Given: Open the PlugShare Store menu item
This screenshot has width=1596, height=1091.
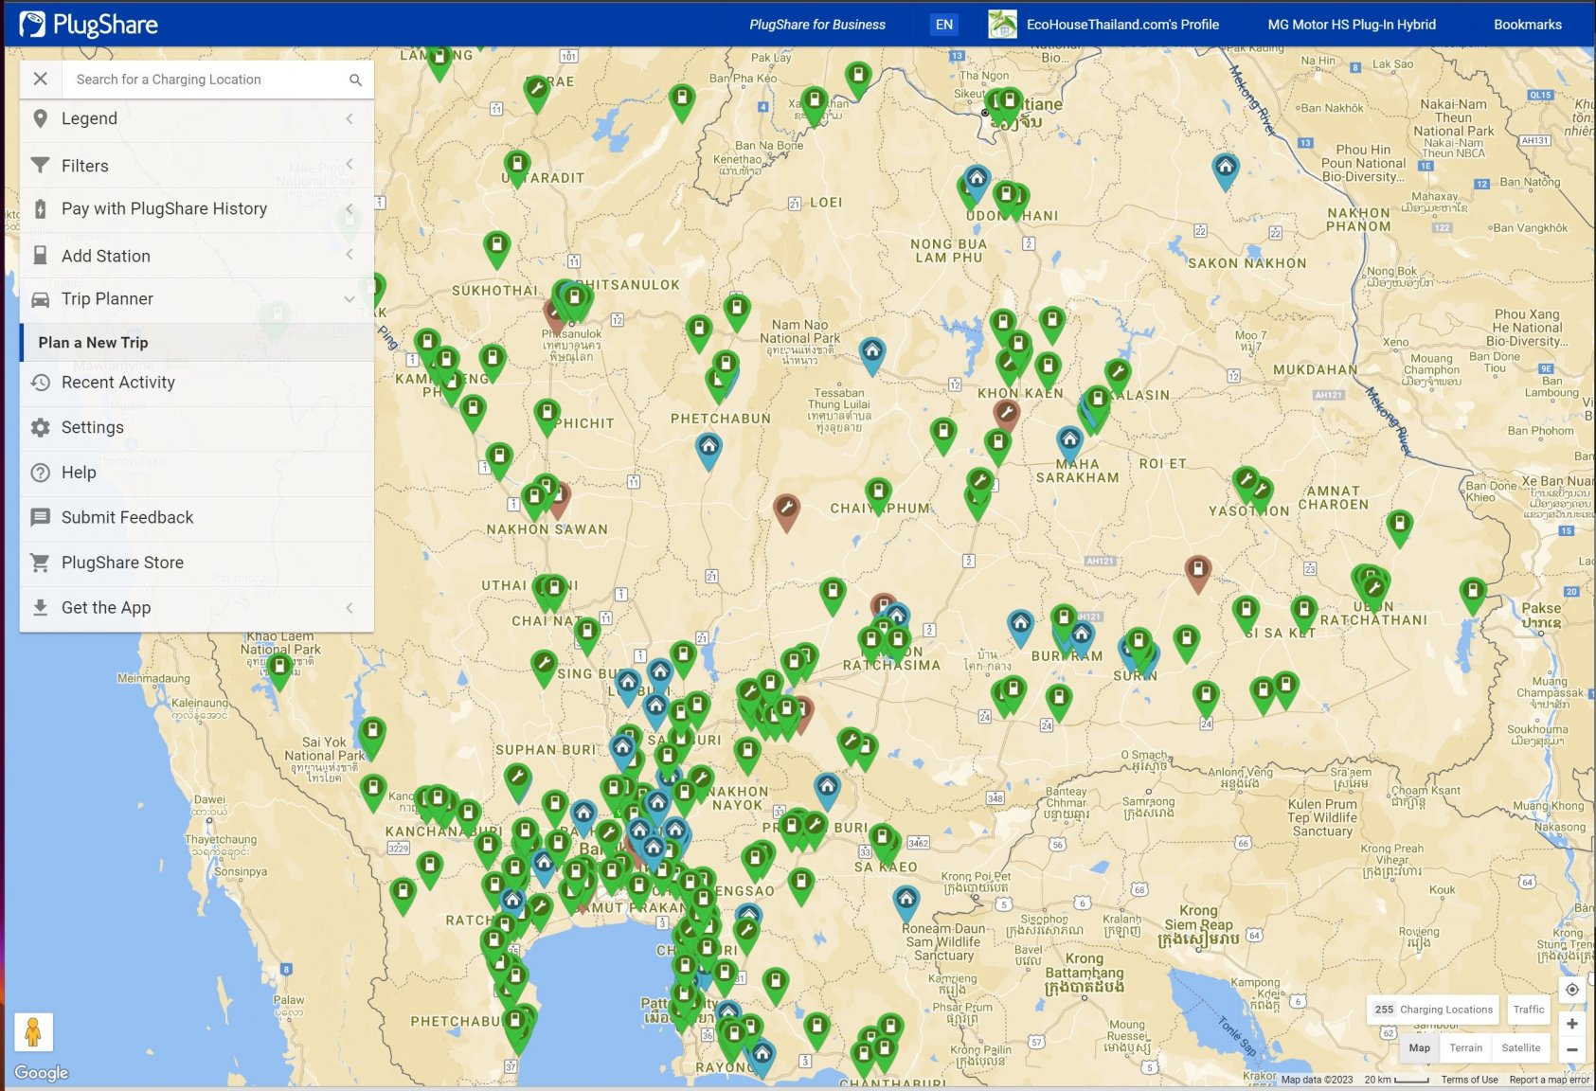Looking at the screenshot, I should pos(197,563).
